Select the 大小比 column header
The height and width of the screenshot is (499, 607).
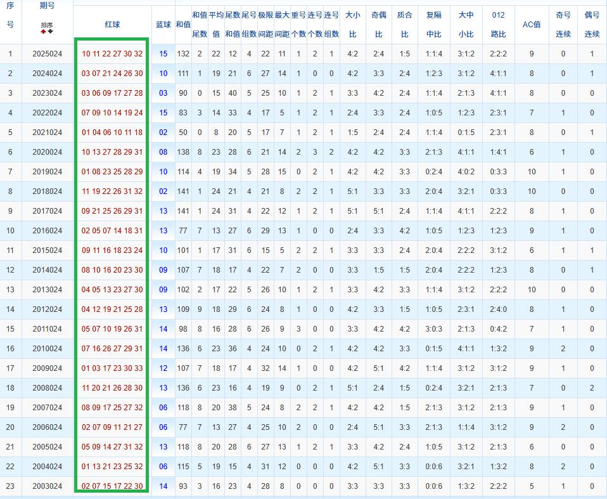tap(353, 25)
